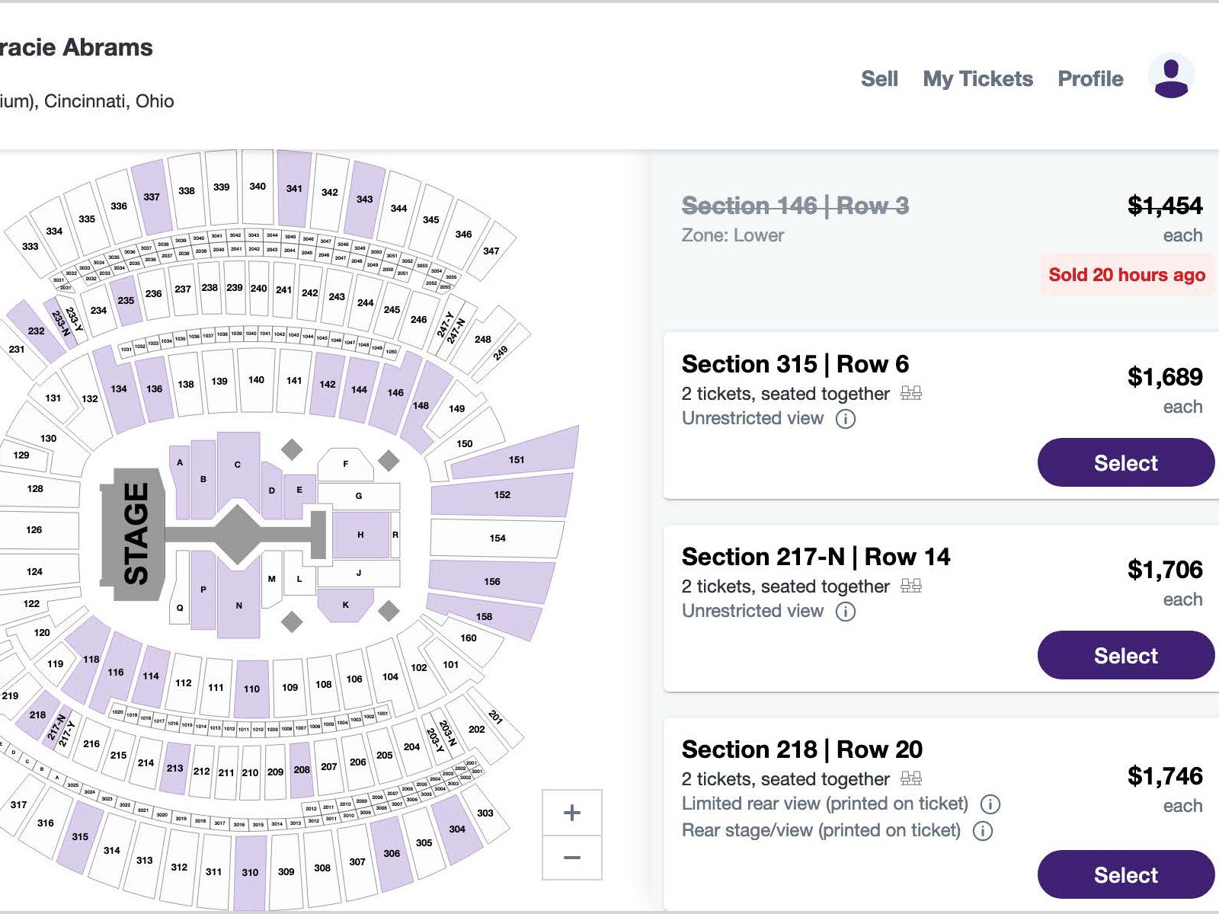This screenshot has height=914, width=1219.
Task: Select the Section 217-N Row 14 tickets
Action: pyautogui.click(x=1126, y=655)
